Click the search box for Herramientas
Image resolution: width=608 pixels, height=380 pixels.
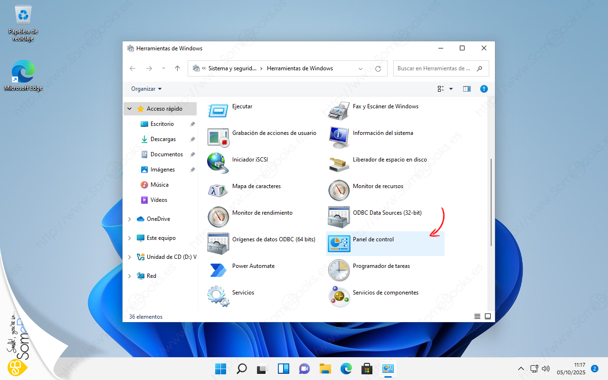(434, 68)
